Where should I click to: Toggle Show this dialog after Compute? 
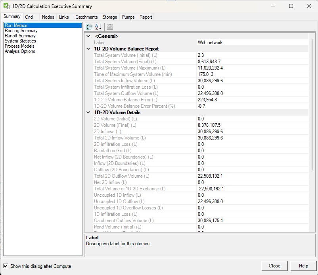coord(6,266)
